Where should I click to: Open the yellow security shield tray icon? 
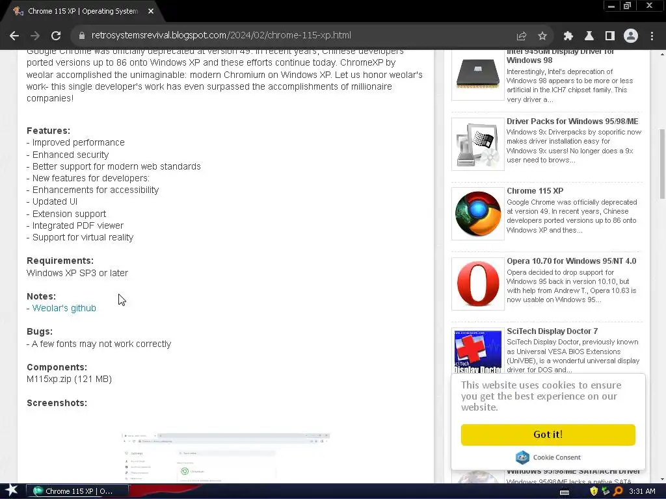[x=593, y=491]
